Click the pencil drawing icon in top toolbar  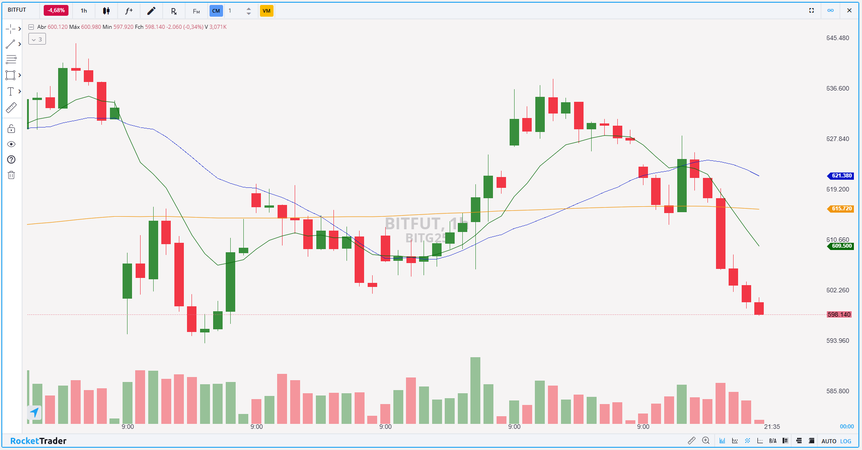151,10
